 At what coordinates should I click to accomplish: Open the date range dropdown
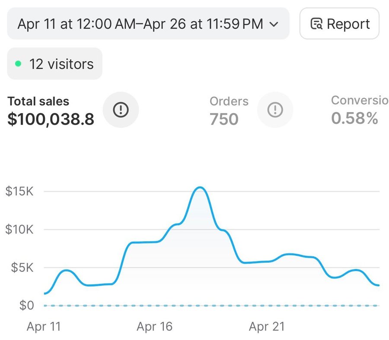(x=148, y=24)
